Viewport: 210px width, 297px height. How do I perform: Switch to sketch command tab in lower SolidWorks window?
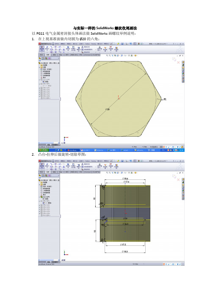47,172
